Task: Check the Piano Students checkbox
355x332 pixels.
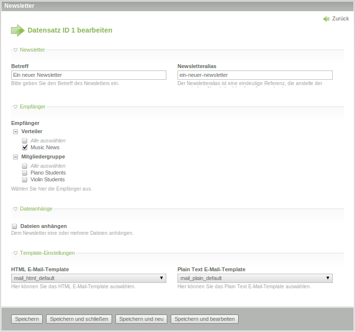Action: click(x=25, y=173)
